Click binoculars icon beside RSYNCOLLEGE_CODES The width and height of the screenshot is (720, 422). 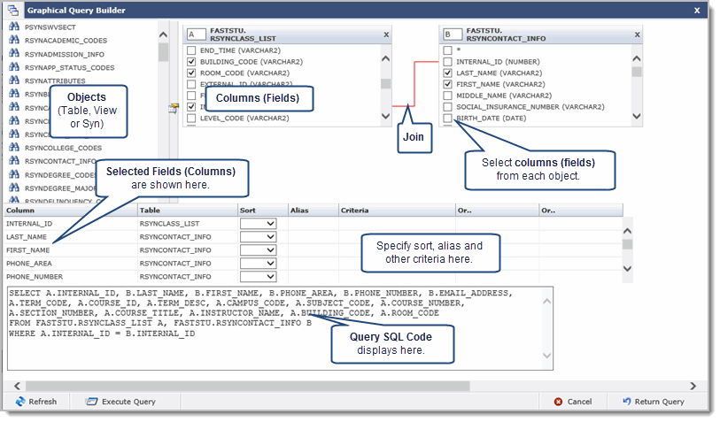pos(14,147)
